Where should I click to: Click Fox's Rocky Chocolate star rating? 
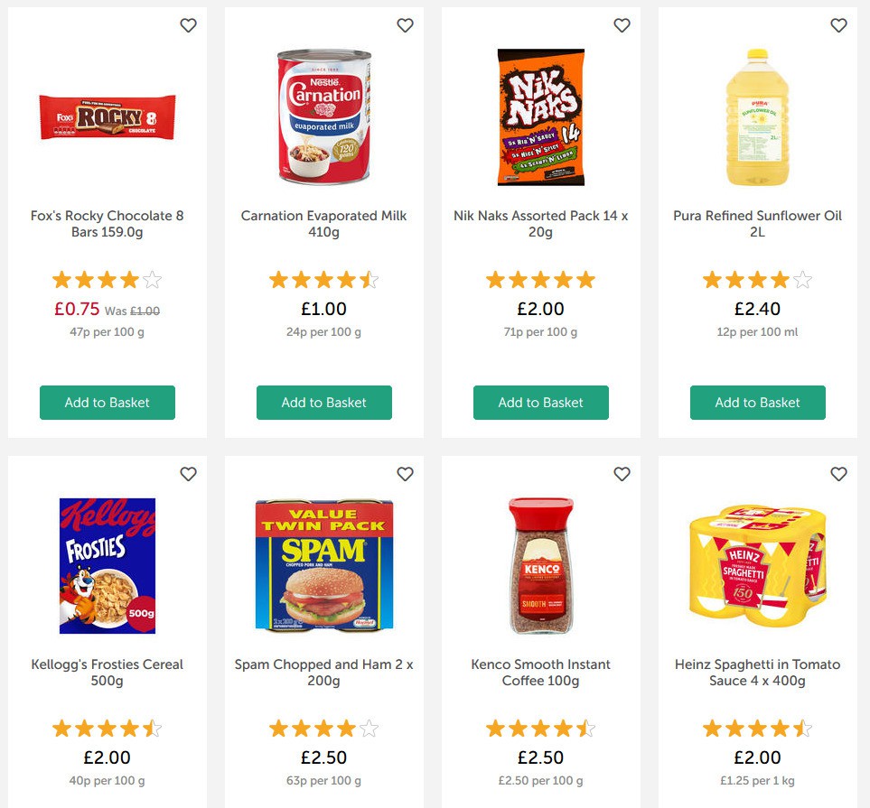tap(108, 280)
